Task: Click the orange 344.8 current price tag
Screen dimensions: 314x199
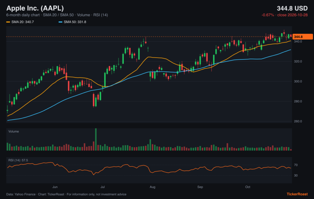Action: pos(303,36)
